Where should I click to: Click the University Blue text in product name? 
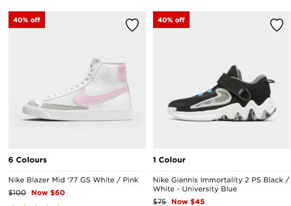pos(209,189)
